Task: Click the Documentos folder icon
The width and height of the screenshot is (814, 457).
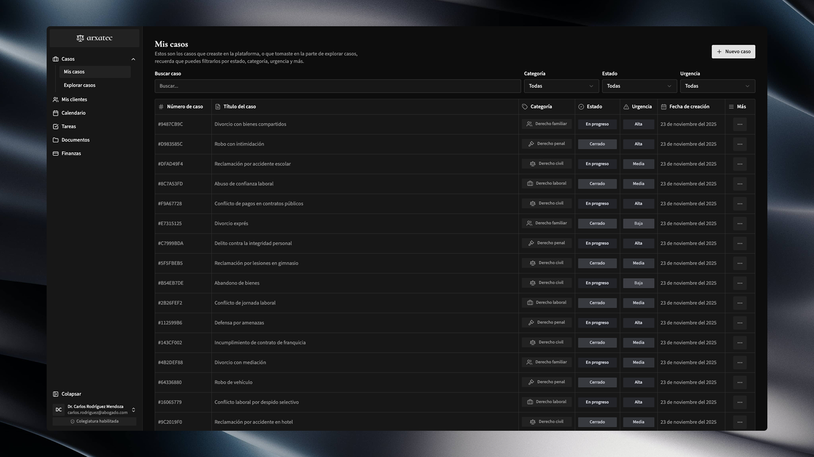Action: (56, 140)
